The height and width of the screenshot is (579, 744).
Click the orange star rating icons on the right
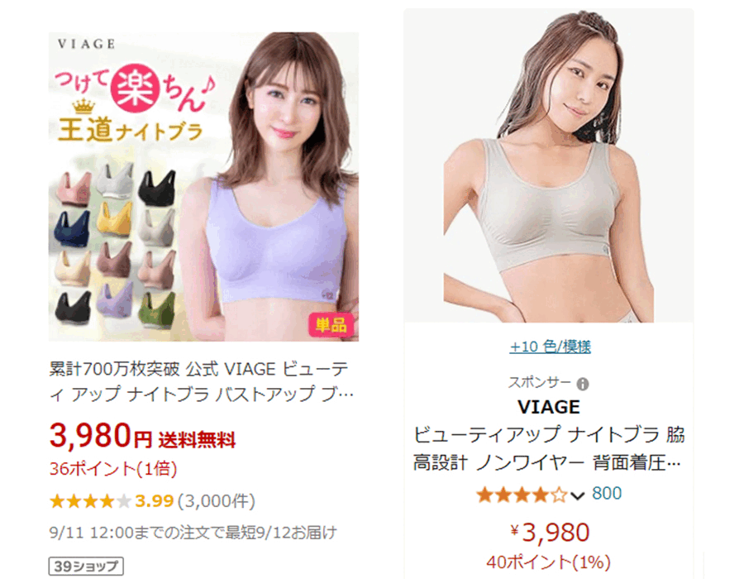(522, 495)
